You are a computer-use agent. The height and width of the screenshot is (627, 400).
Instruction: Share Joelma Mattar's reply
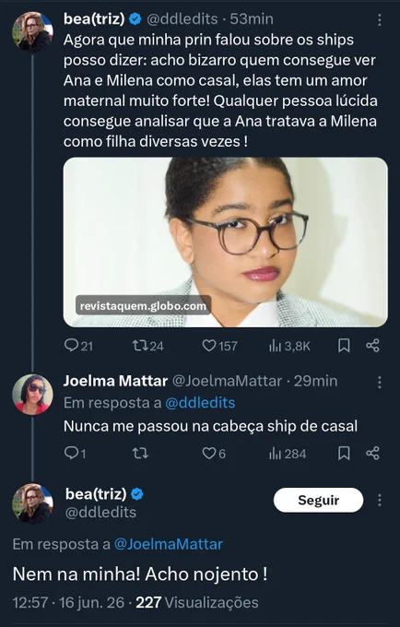point(372,453)
